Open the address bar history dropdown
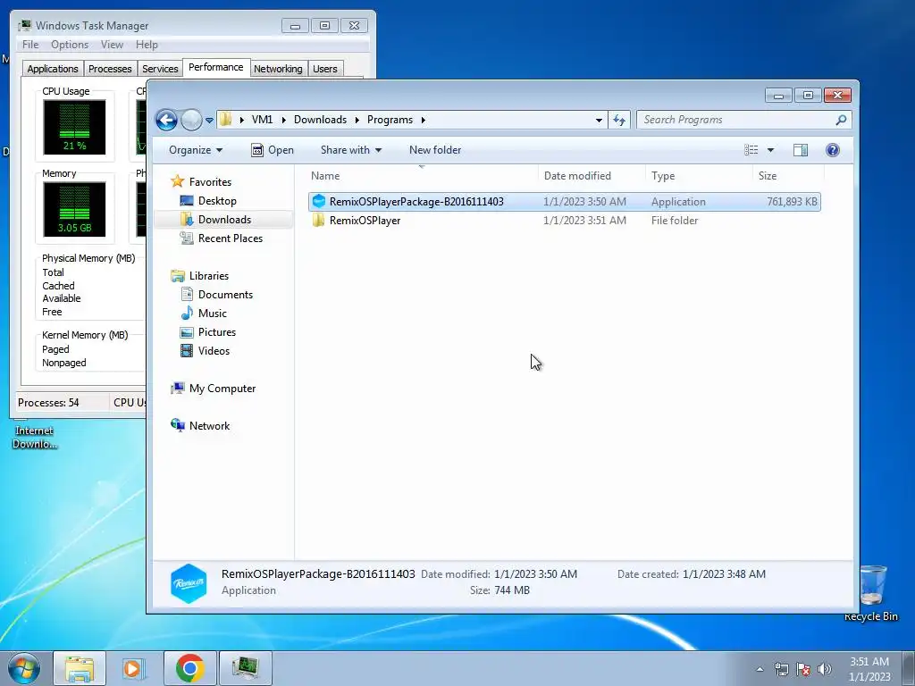Image resolution: width=915 pixels, height=686 pixels. coord(599,121)
